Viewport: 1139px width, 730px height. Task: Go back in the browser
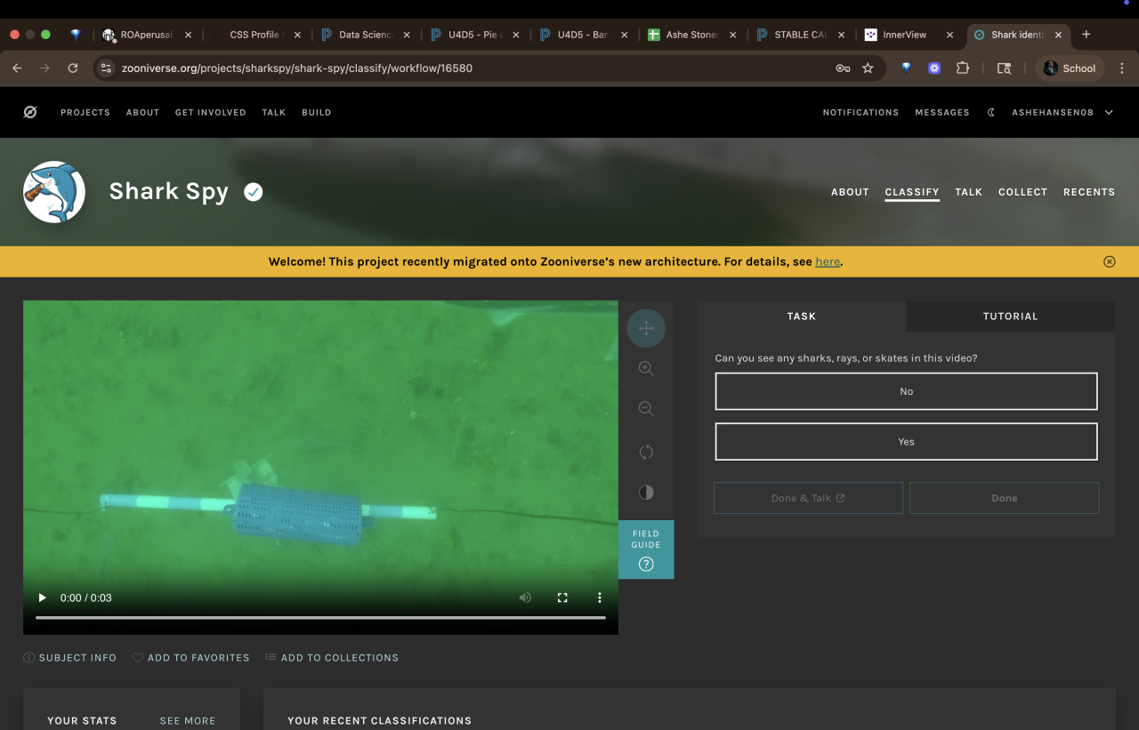tap(17, 68)
